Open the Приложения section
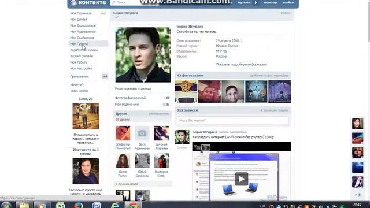This screenshot has height=208, width=370. (79, 77)
